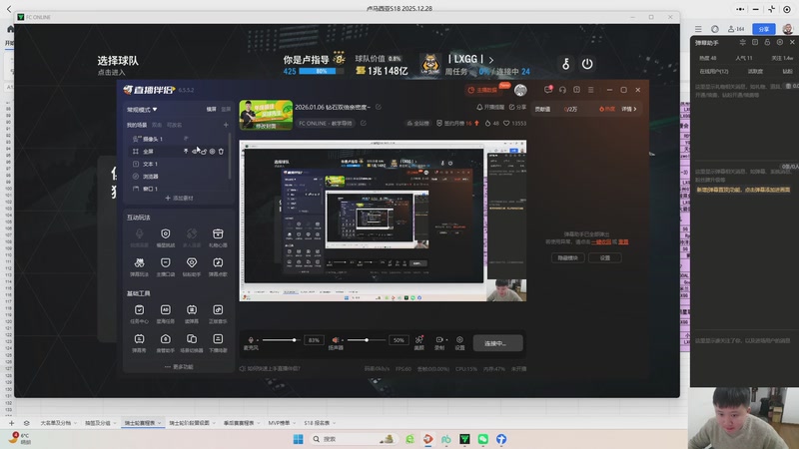Open settings gear of 全屏 source
This screenshot has width=799, height=449.
point(212,152)
